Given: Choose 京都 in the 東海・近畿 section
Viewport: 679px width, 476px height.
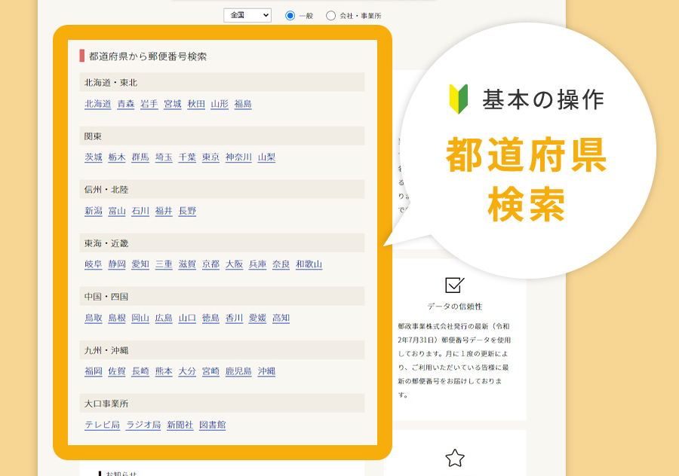Looking at the screenshot, I should point(210,264).
